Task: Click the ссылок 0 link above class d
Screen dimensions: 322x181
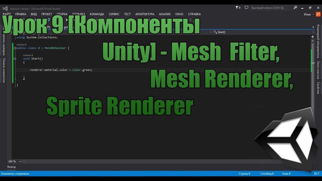Action: (21, 44)
